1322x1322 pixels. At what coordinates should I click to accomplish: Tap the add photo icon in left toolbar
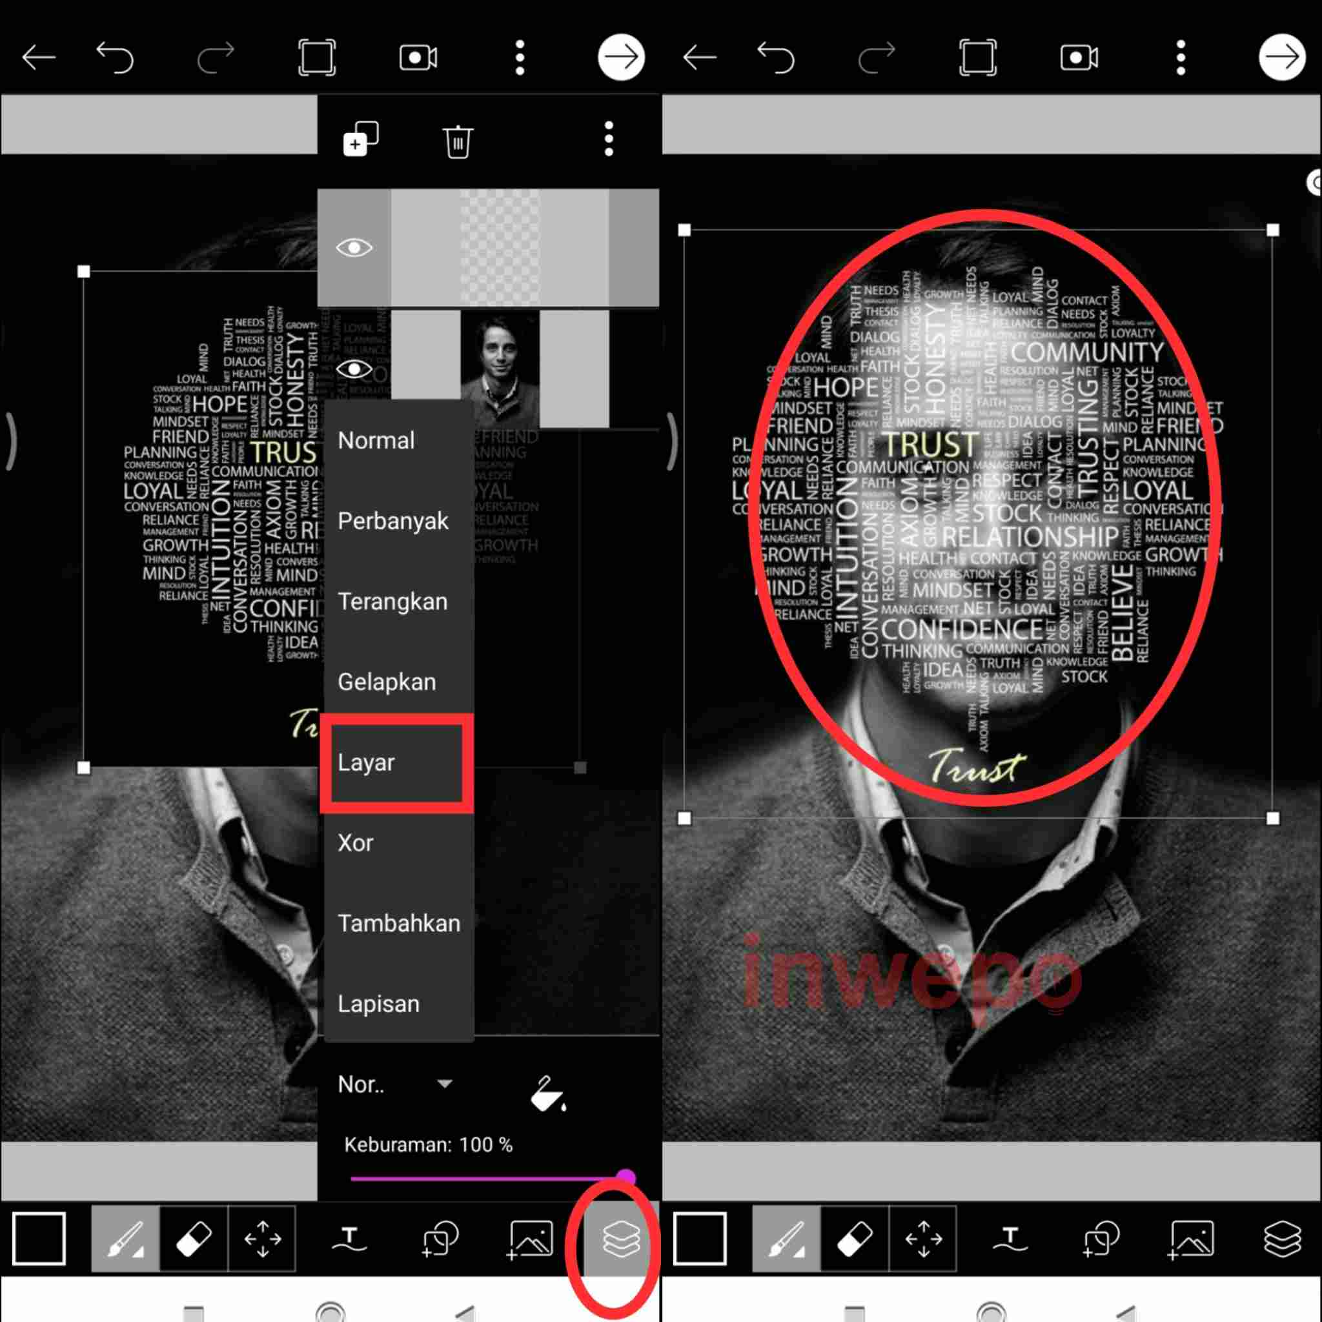[531, 1238]
